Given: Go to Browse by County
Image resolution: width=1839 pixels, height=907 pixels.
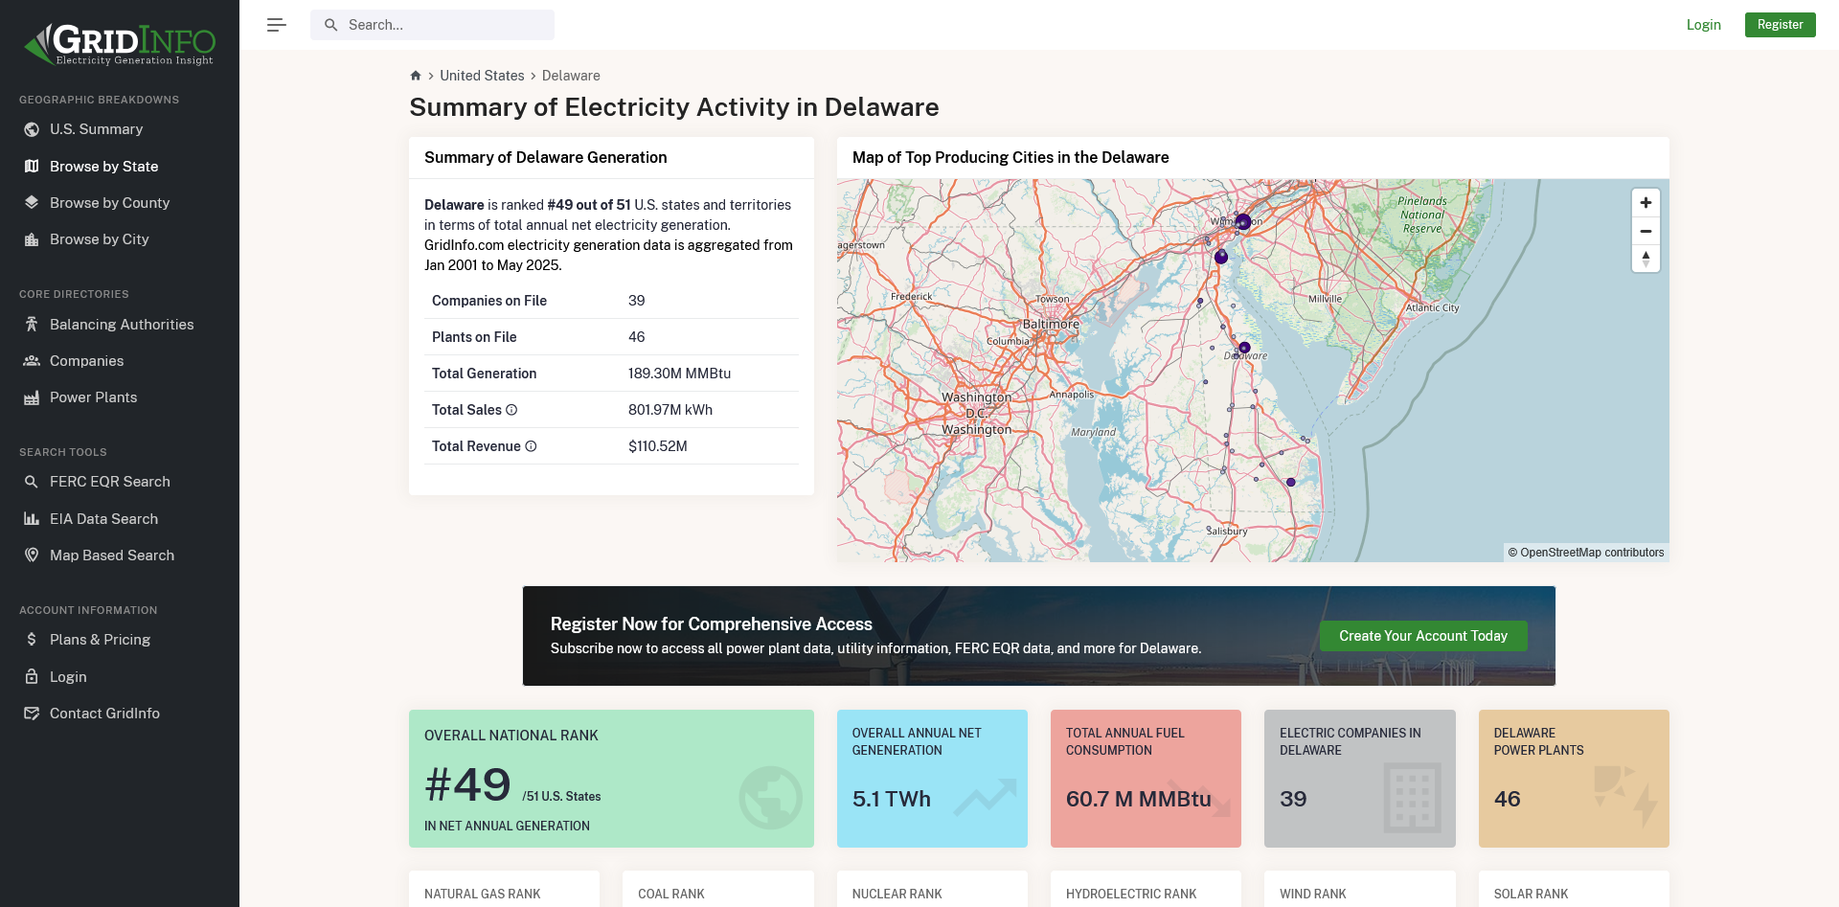Looking at the screenshot, I should (x=109, y=203).
